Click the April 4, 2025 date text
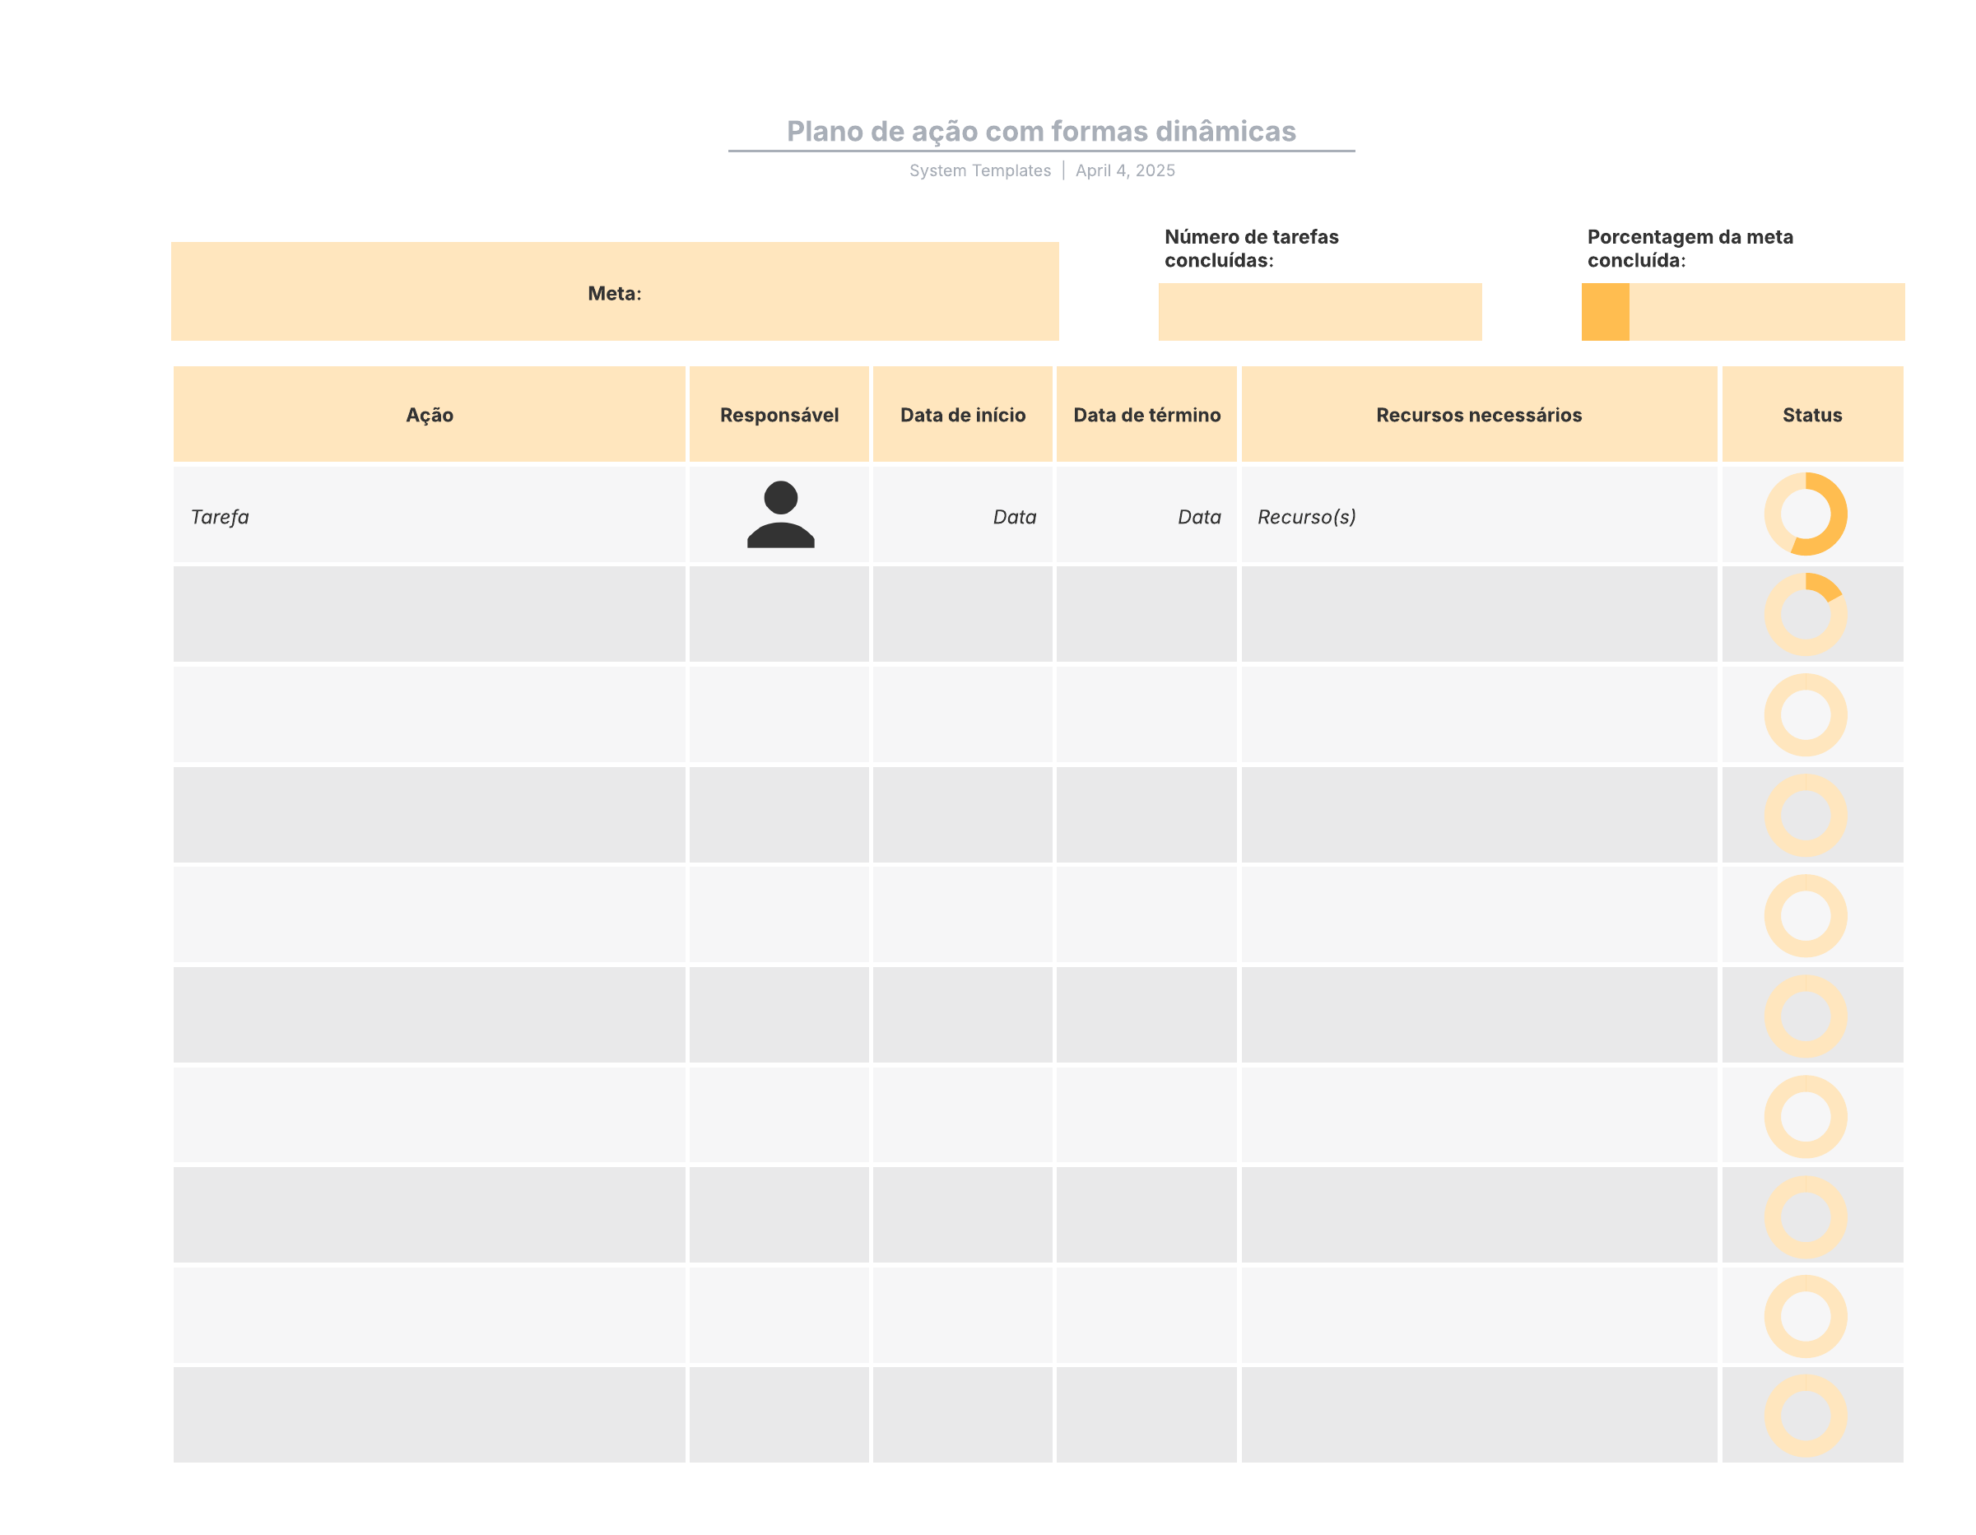 1125,170
